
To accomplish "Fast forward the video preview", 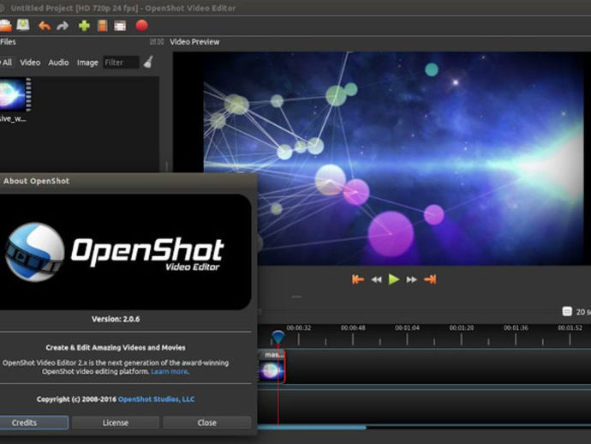I will click(x=412, y=279).
